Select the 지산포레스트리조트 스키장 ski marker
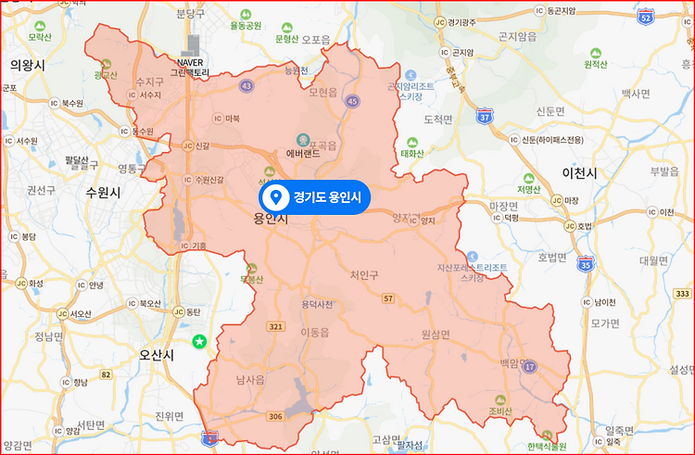The image size is (695, 455). click(472, 257)
